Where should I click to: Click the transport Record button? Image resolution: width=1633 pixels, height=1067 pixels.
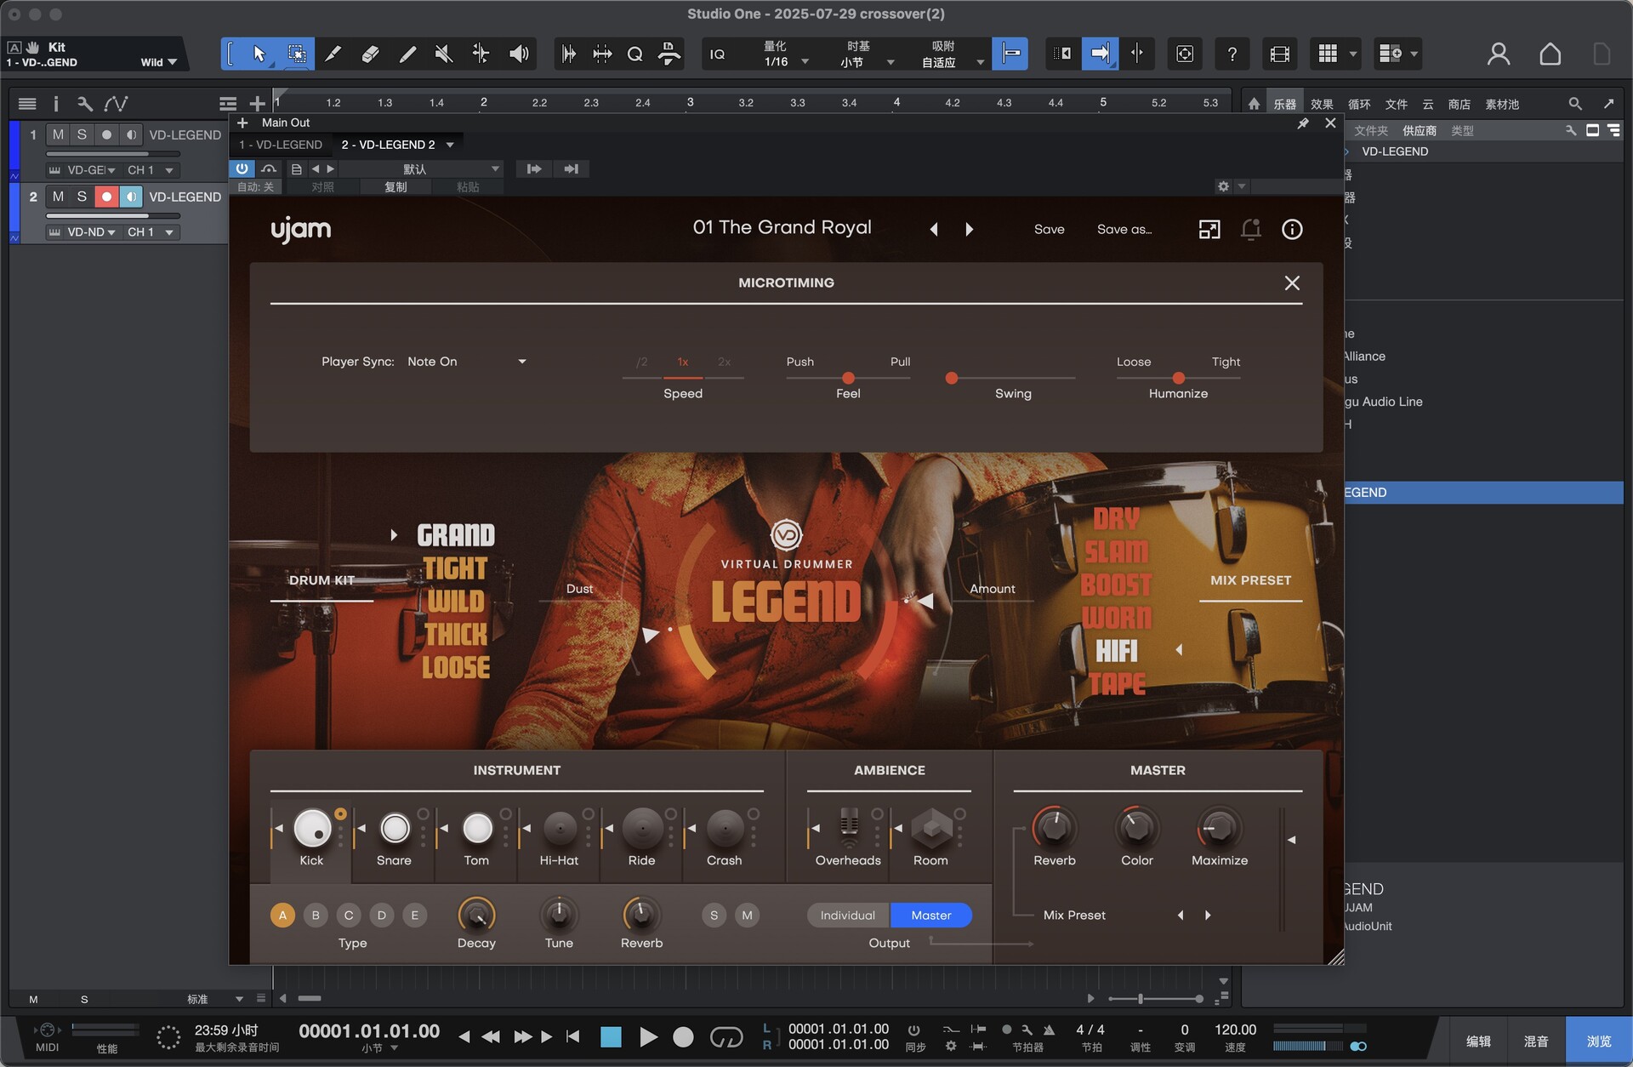(683, 1036)
